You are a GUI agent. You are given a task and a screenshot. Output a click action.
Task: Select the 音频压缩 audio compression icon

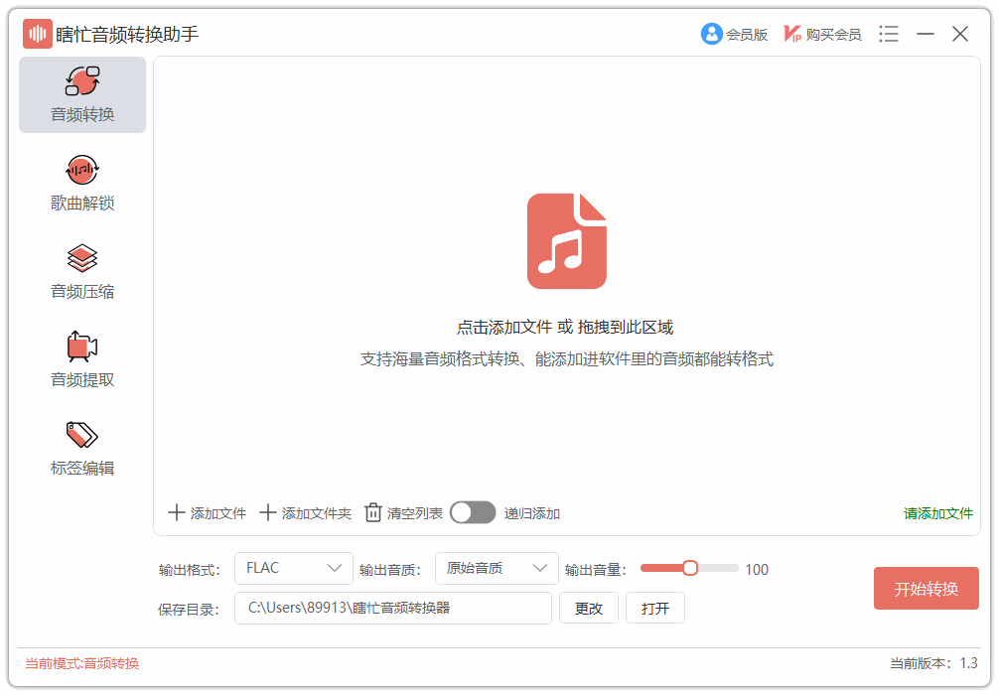tap(82, 258)
